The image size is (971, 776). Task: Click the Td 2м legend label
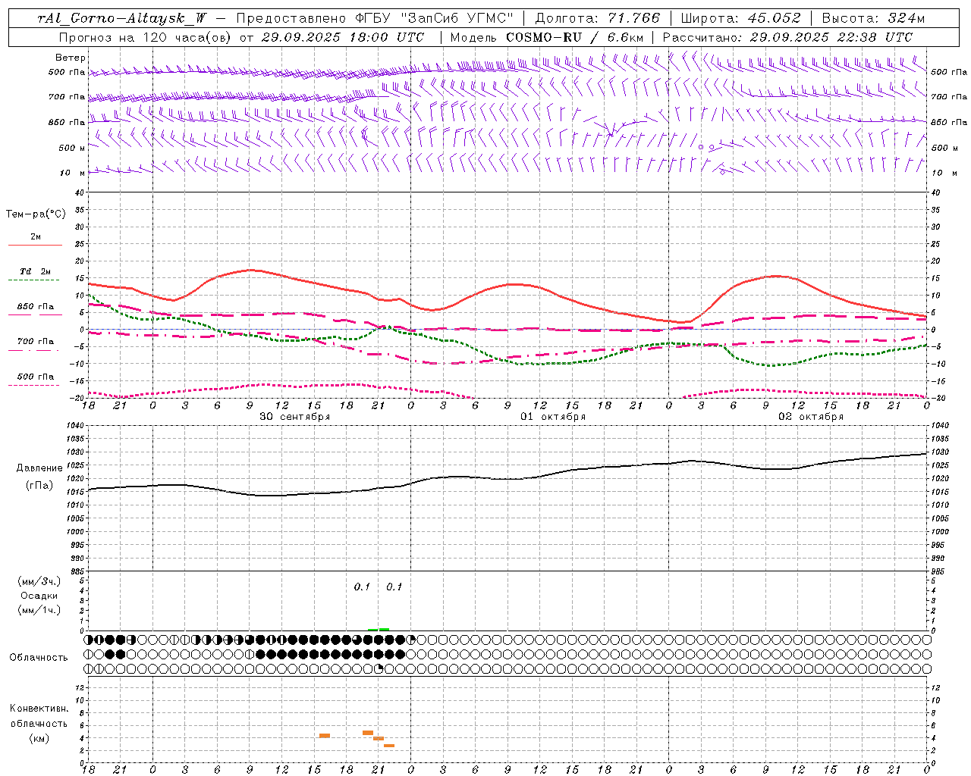(36, 271)
